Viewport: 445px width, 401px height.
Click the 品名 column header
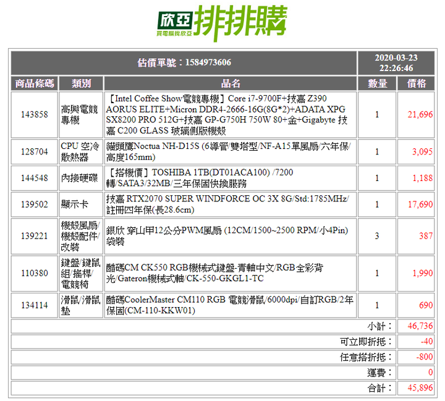tap(230, 83)
